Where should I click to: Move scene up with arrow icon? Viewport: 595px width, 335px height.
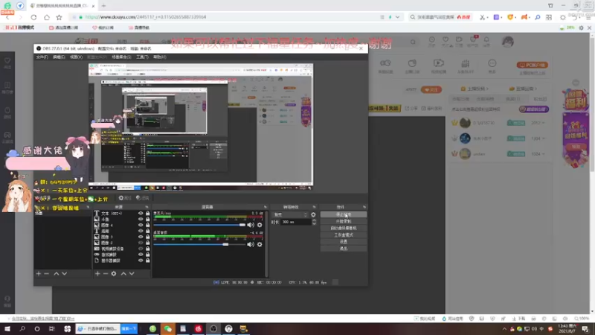57,273
